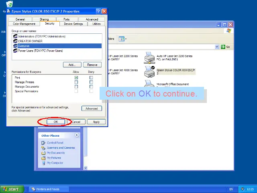Viewport: 257px width, 193px height.
Task: Switch to the Ports tab
Action: click(67, 19)
